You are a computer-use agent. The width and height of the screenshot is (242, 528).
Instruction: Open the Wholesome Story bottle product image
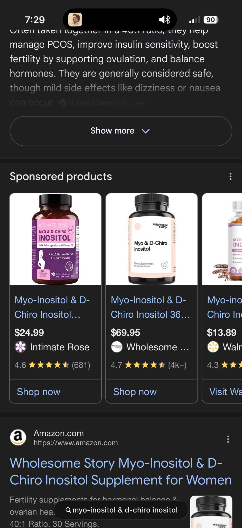(x=152, y=239)
